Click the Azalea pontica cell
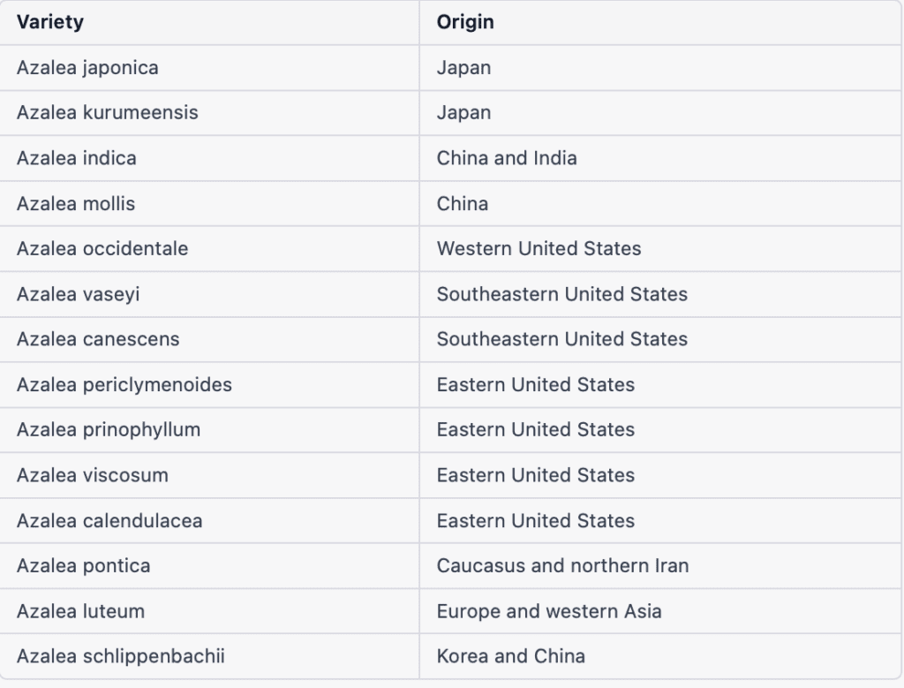The width and height of the screenshot is (904, 688). (83, 566)
